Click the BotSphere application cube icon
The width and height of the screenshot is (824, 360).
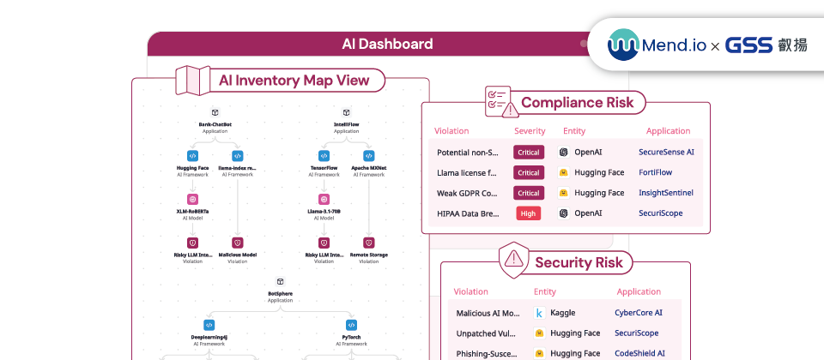280,282
